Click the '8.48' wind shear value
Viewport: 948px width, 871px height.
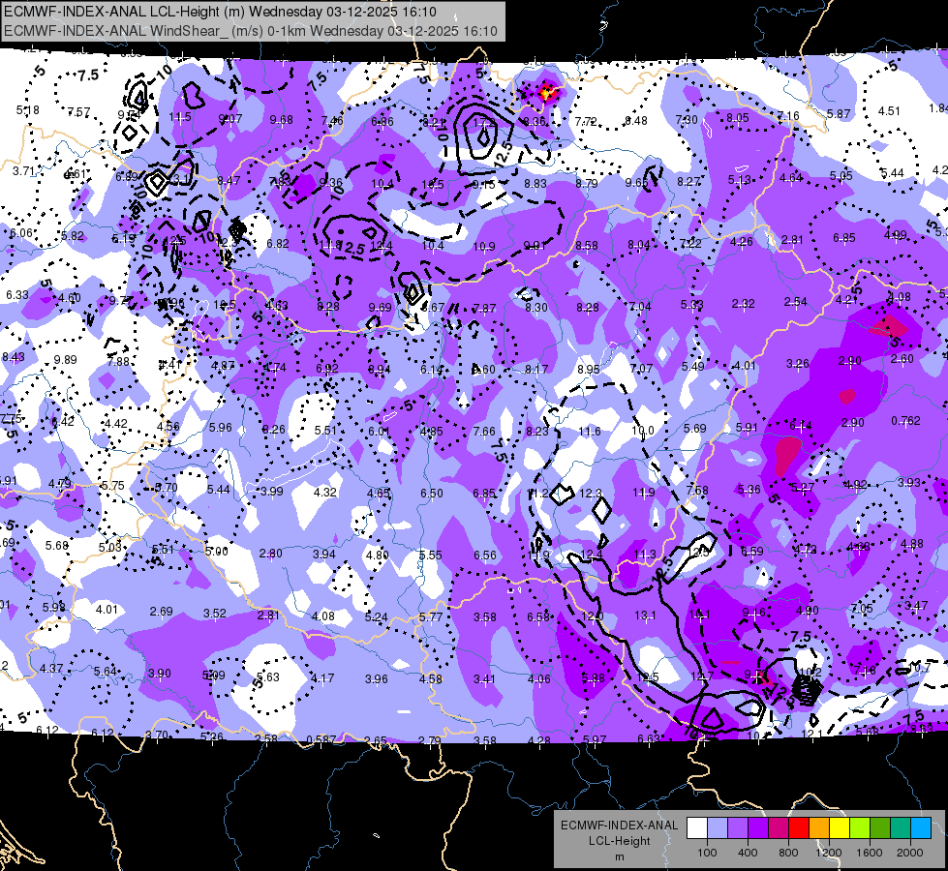coord(636,121)
